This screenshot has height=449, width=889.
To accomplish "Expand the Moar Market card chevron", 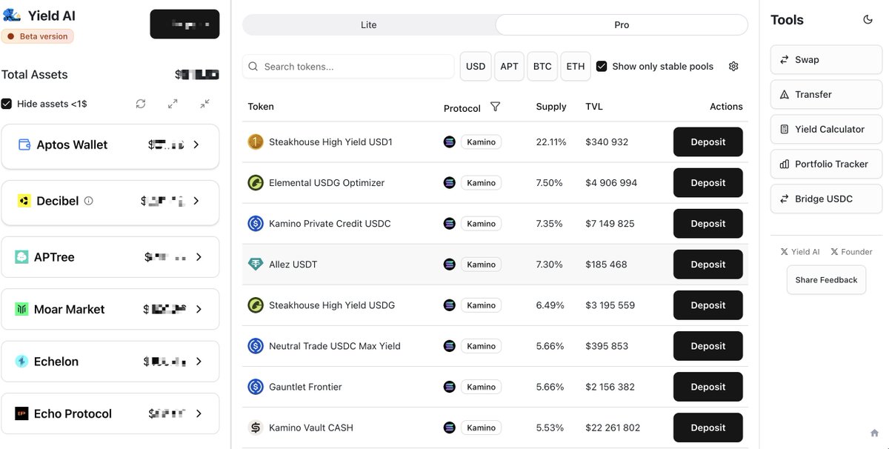I will [x=199, y=309].
